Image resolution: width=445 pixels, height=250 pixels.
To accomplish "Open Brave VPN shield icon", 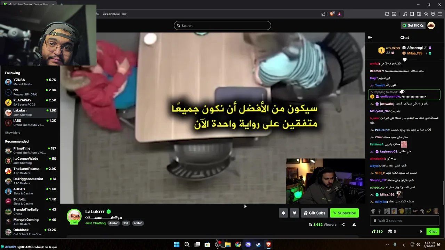I will coord(433,14).
